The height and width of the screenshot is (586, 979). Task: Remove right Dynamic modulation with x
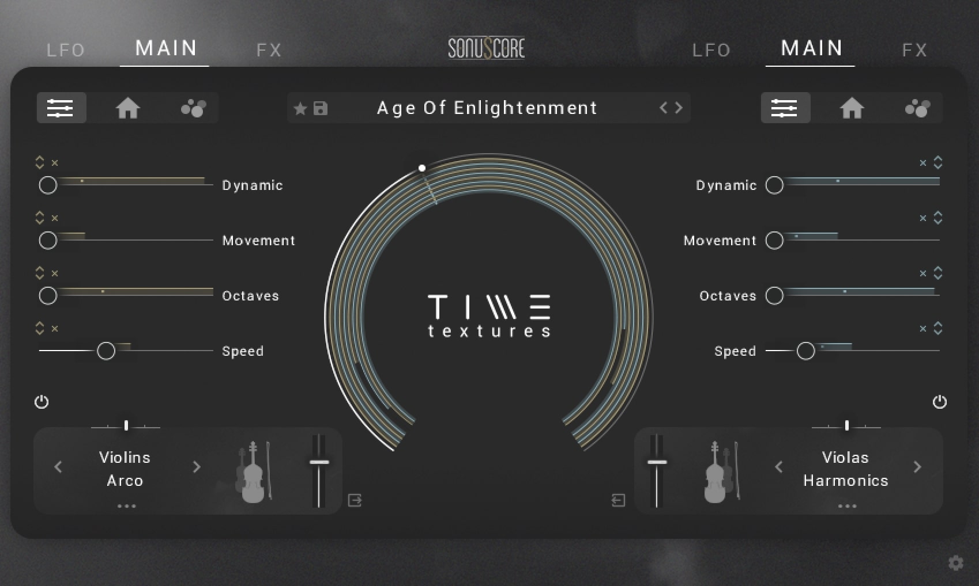click(923, 163)
